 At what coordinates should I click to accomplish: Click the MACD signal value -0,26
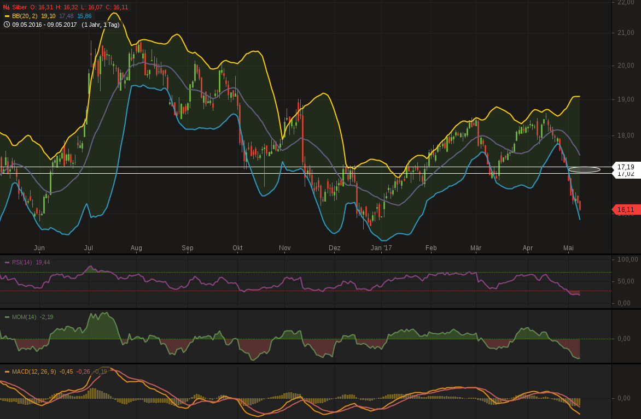(83, 371)
